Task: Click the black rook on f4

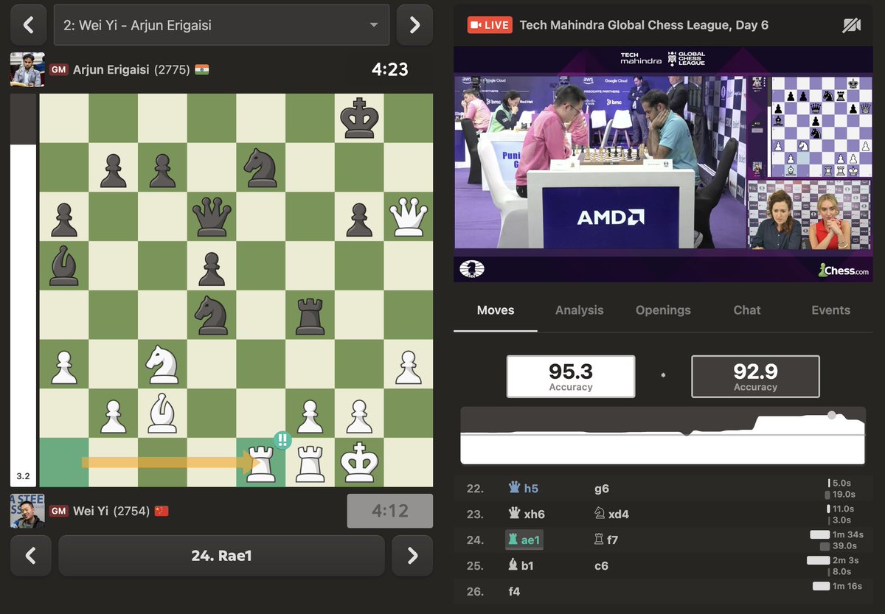Action: coord(310,315)
